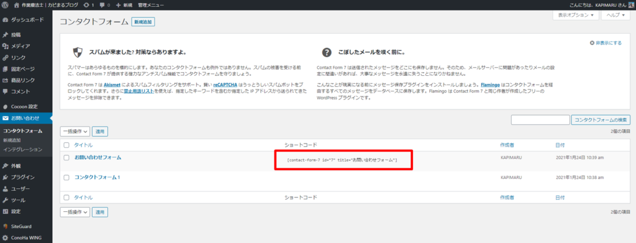
Task: Open the reCAPTCHA link
Action: pyautogui.click(x=225, y=85)
